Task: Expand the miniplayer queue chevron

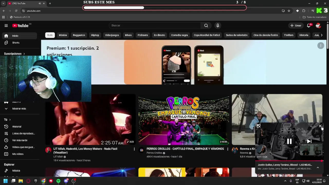Action: [x=318, y=168]
